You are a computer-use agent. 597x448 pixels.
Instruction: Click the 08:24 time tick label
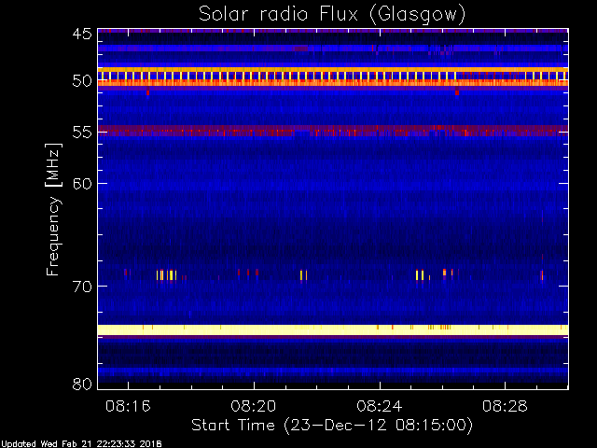(380, 406)
